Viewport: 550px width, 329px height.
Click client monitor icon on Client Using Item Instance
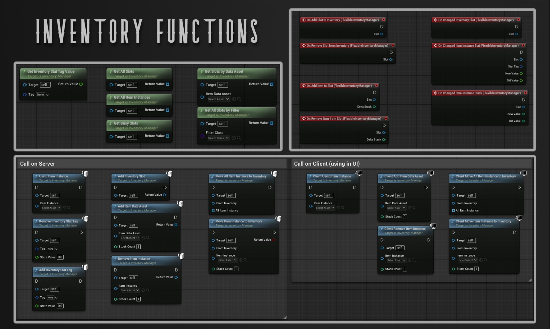(359, 173)
